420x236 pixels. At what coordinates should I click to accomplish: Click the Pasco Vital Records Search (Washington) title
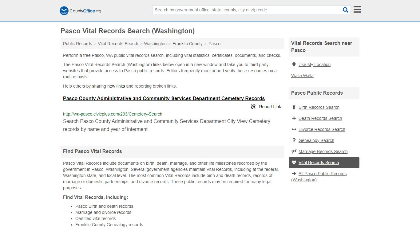click(x=128, y=31)
